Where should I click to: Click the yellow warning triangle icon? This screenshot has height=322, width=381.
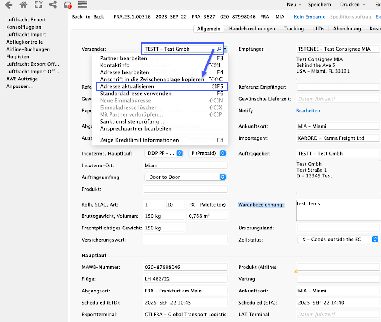click(296, 270)
